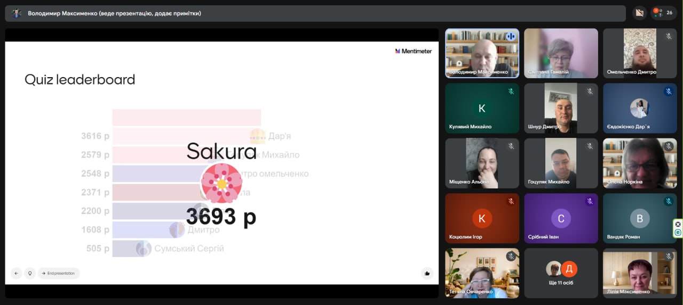The image size is (683, 305).
Task: Click the Sakura flower avatar on leaderboard
Action: 221,184
